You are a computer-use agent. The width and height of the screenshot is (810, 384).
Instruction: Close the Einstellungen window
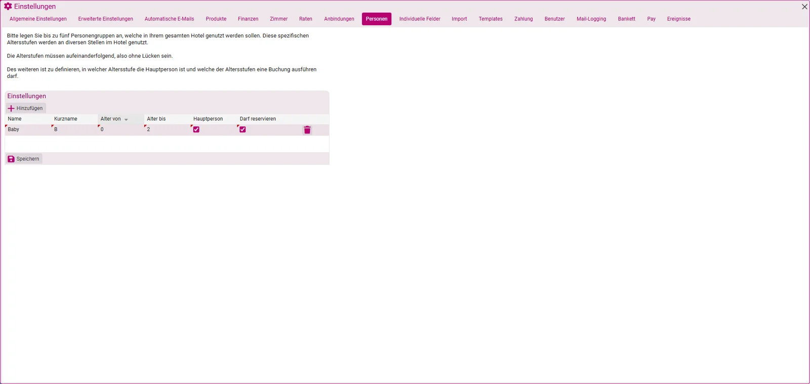coord(804,7)
